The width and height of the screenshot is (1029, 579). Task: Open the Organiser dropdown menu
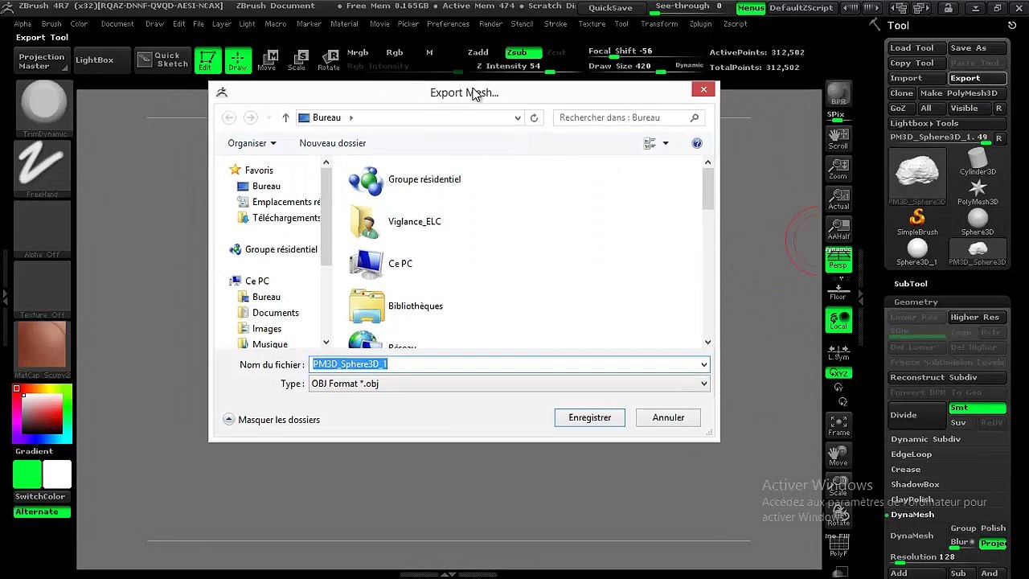click(252, 143)
